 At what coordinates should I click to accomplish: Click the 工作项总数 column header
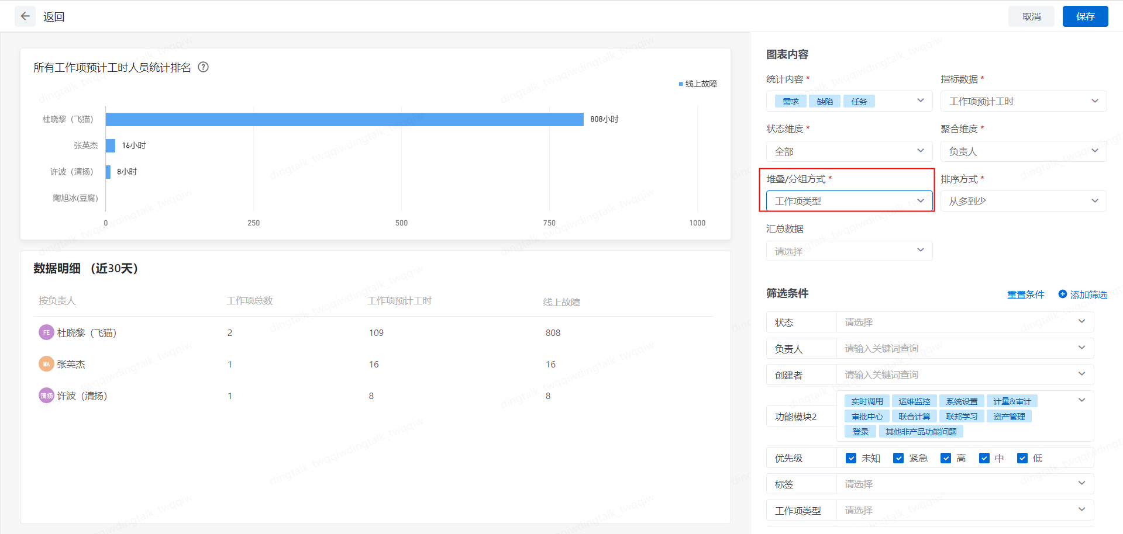[x=250, y=301]
